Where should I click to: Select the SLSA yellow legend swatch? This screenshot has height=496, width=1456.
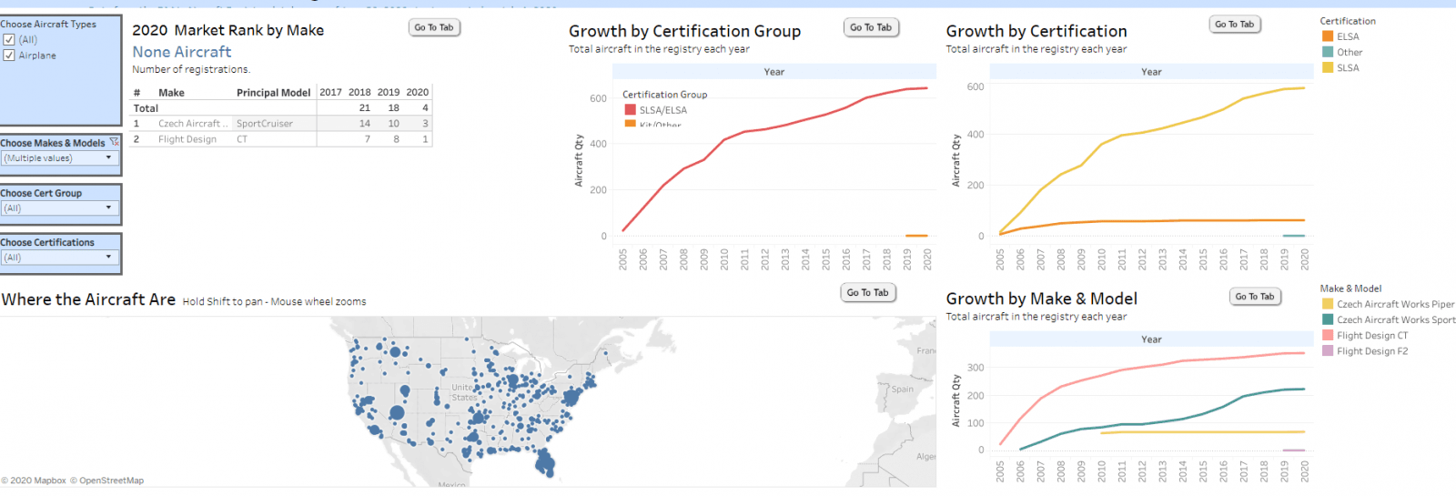pyautogui.click(x=1328, y=67)
